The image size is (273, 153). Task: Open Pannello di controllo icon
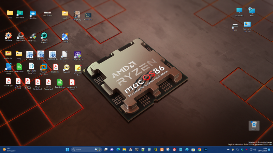247,27
